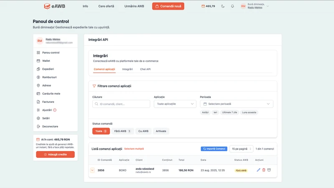Image resolution: width=334 pixels, height=188 pixels.
Task: Click Rambursuri sidebar icon
Action: click(x=38, y=77)
